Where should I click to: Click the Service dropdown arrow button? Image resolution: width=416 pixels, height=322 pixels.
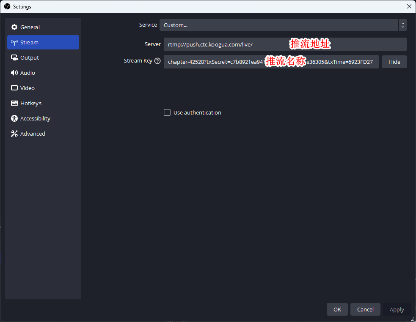402,25
